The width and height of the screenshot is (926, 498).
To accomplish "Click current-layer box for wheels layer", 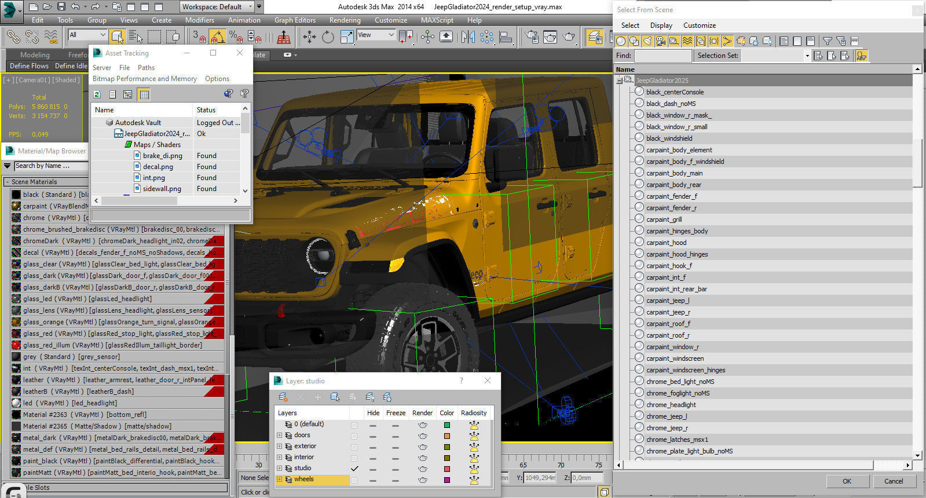I will click(354, 480).
